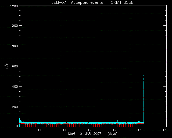Click the c/s y-axis unit label

pos(7,66)
